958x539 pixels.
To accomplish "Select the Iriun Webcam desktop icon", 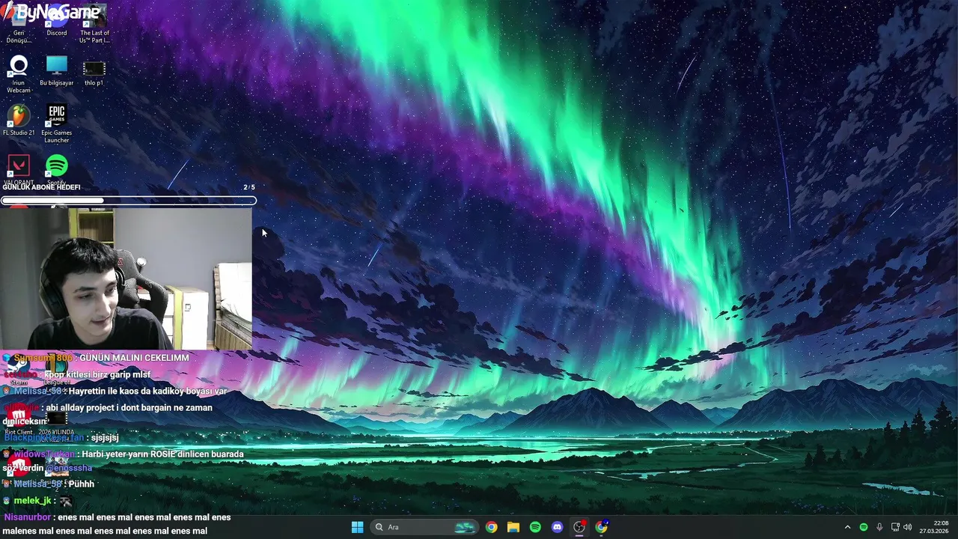I will point(19,75).
